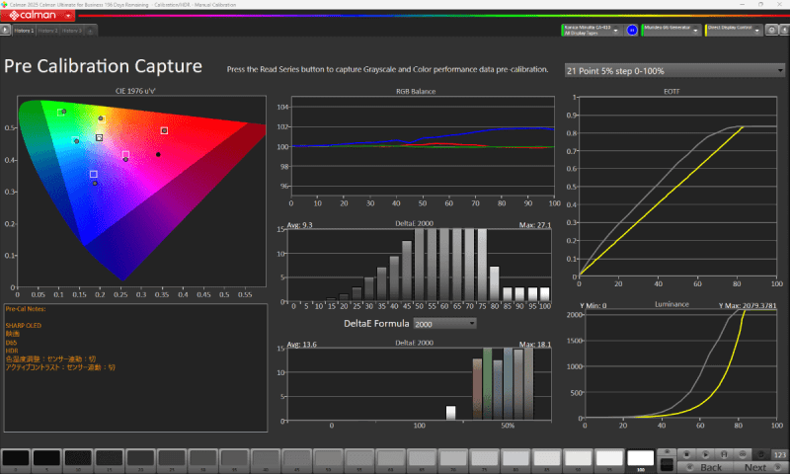Select the 100% white grayscale swatch
The width and height of the screenshot is (790, 474).
pyautogui.click(x=641, y=460)
